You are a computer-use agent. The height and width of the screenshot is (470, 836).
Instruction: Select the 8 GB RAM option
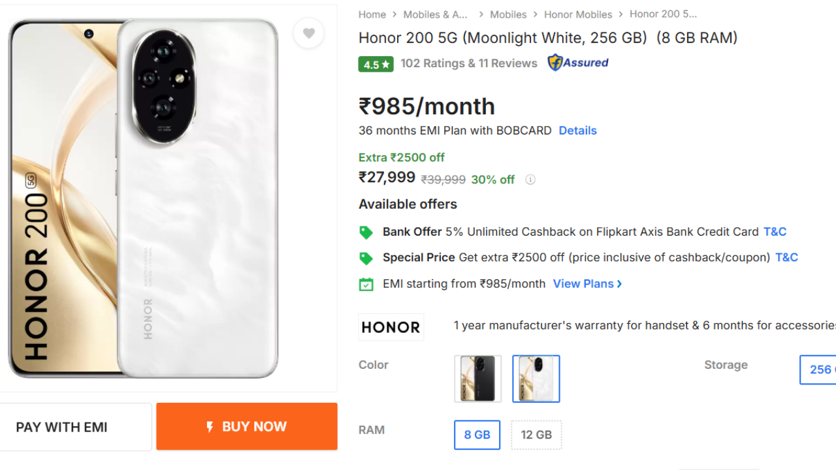point(477,435)
